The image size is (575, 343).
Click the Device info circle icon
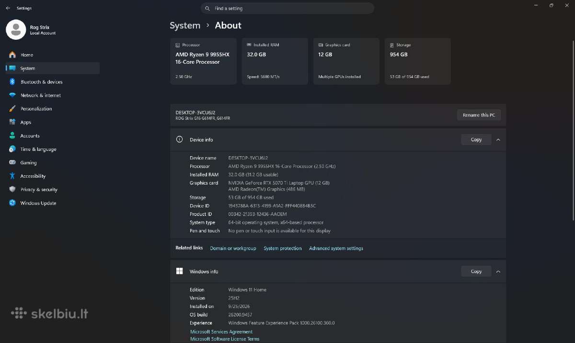click(180, 139)
